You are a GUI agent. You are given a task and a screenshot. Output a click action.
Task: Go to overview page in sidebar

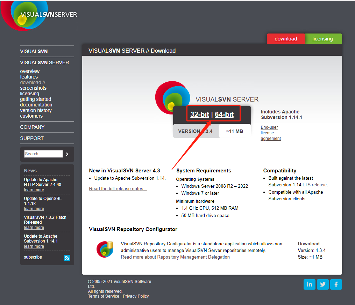[x=30, y=72]
